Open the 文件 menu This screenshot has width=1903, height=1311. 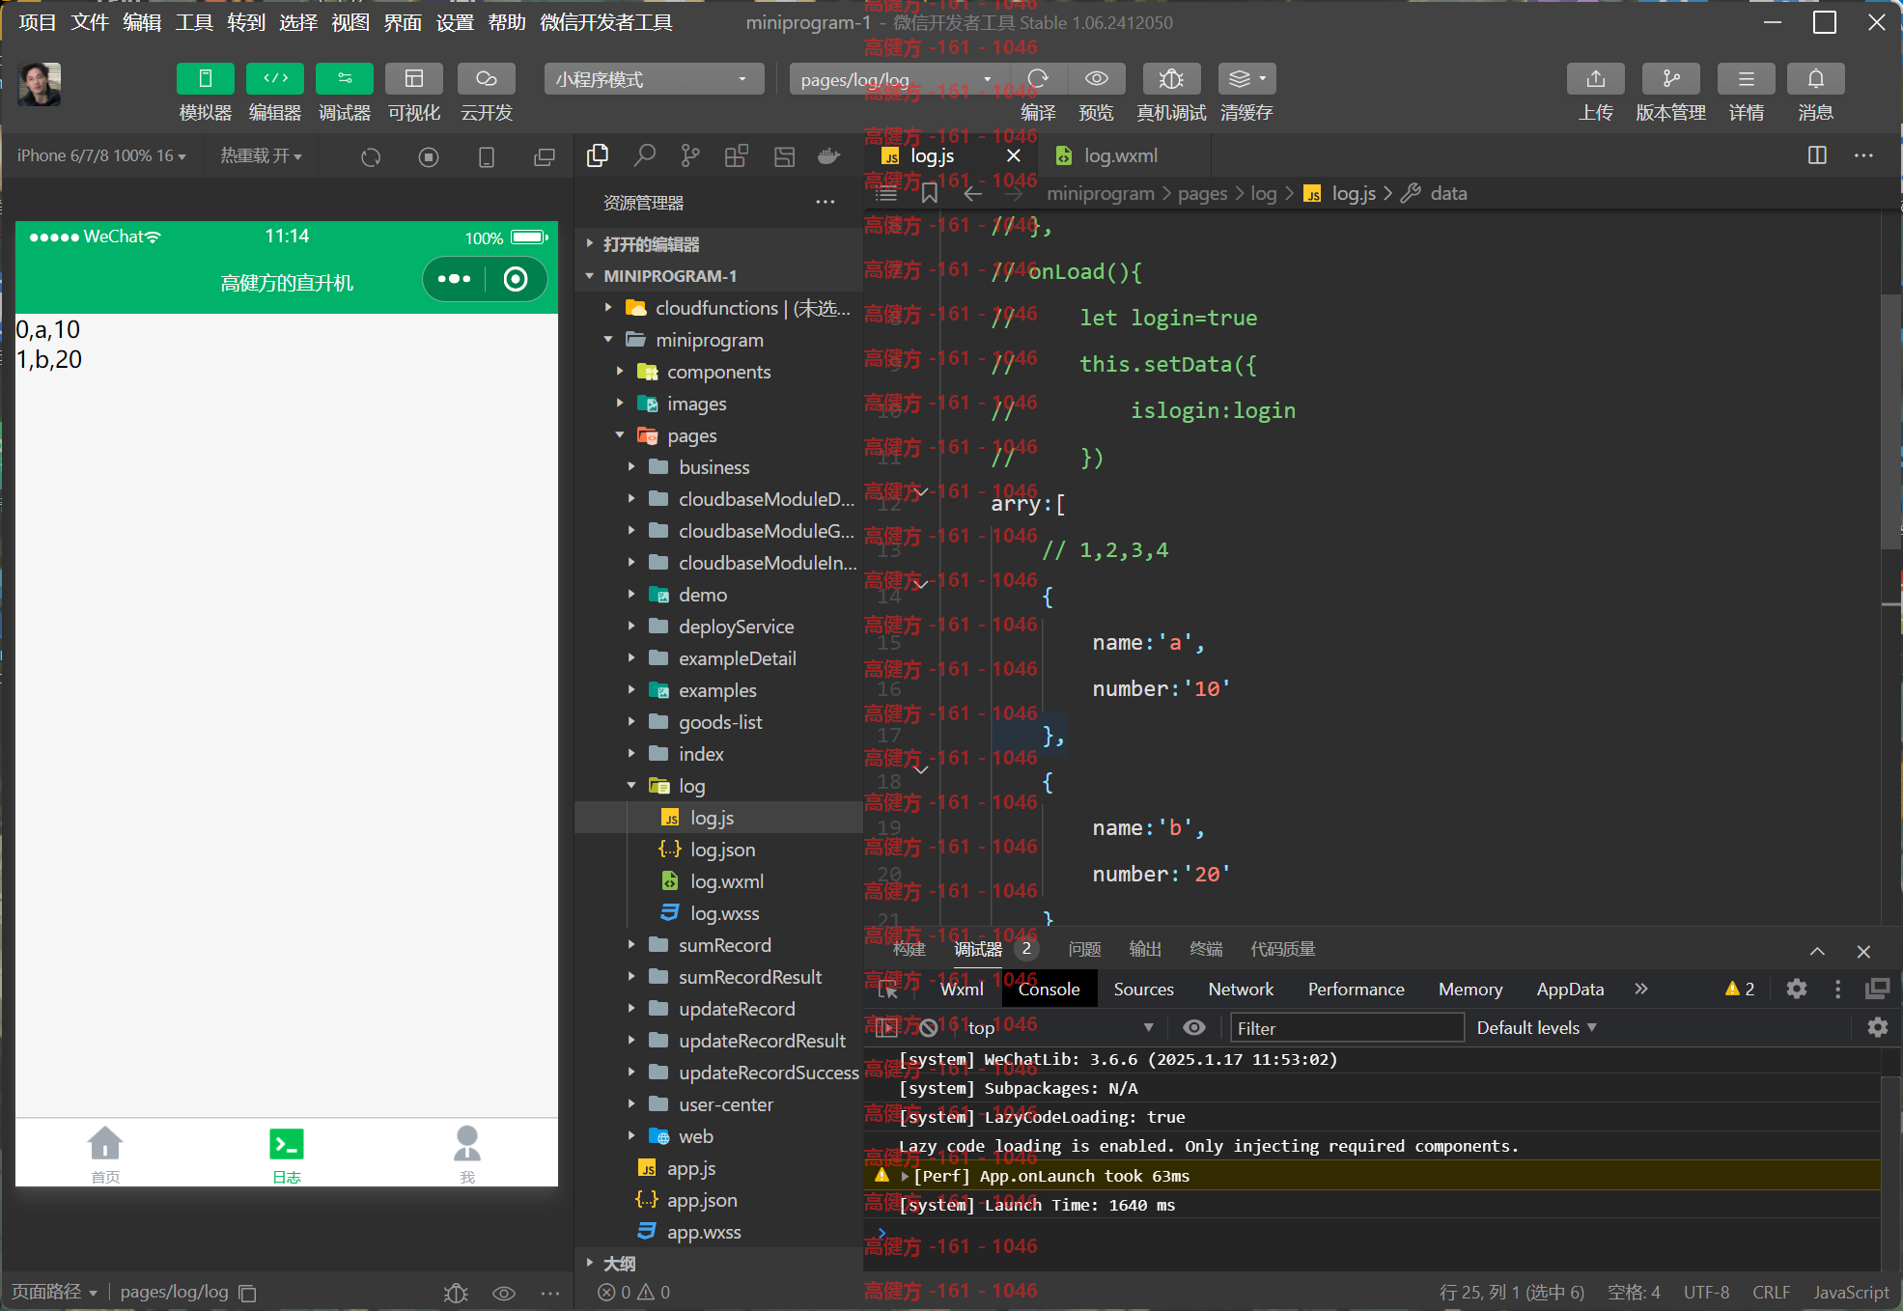pos(90,22)
